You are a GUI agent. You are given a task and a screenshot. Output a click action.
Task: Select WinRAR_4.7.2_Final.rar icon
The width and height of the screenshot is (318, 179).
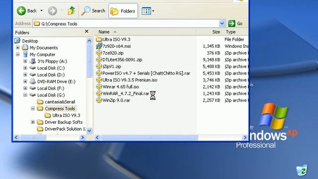(x=99, y=93)
